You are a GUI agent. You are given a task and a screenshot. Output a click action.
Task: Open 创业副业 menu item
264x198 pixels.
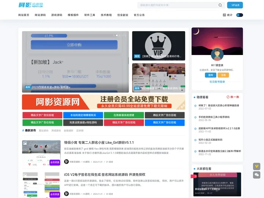(123, 15)
